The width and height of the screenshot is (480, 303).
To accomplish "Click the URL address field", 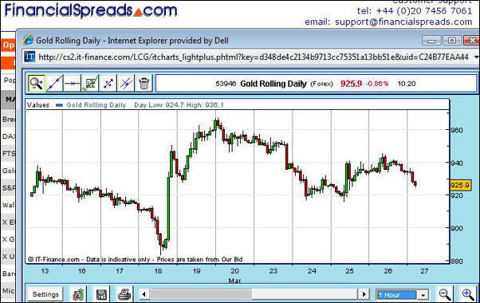I will (x=254, y=57).
